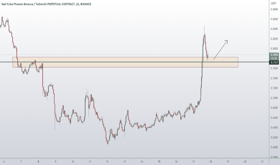Click price axis value 0.7200
This screenshot has height=165, width=280.
(274, 88)
